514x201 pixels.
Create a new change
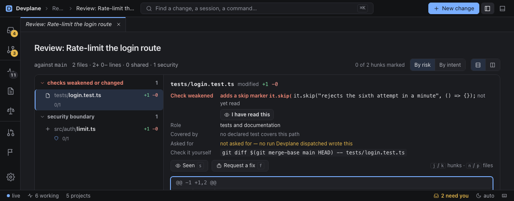(x=454, y=8)
